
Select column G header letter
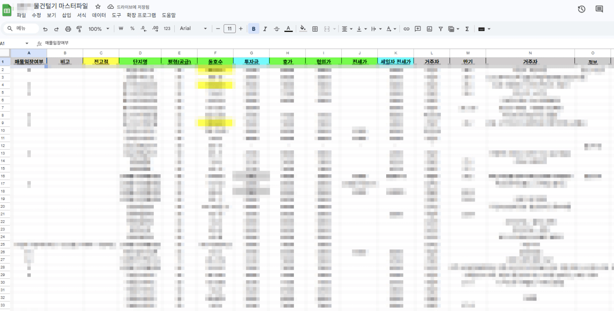pos(251,53)
